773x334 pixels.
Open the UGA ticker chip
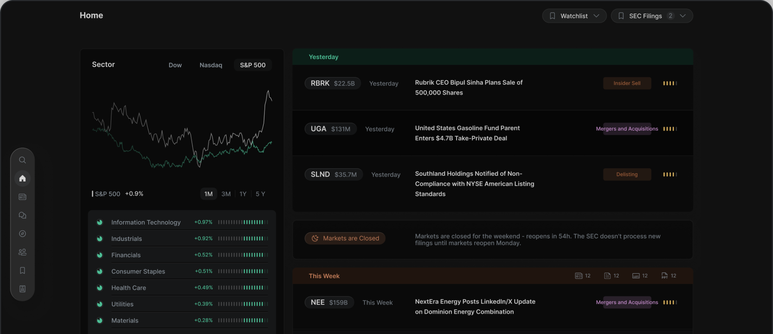tap(330, 129)
